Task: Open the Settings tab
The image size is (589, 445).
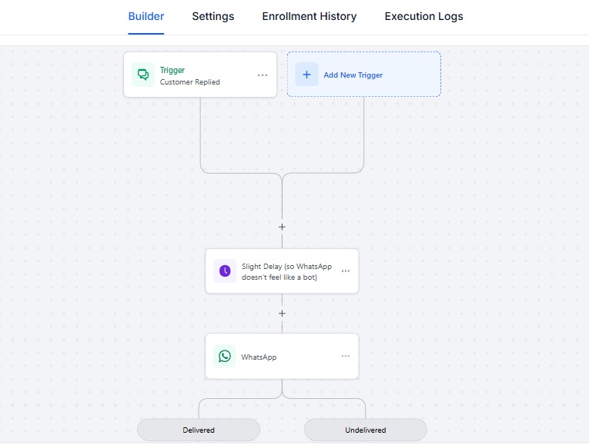Action: (x=213, y=16)
